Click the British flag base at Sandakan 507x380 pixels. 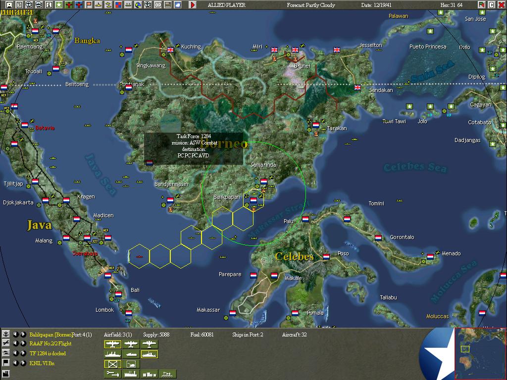point(357,87)
